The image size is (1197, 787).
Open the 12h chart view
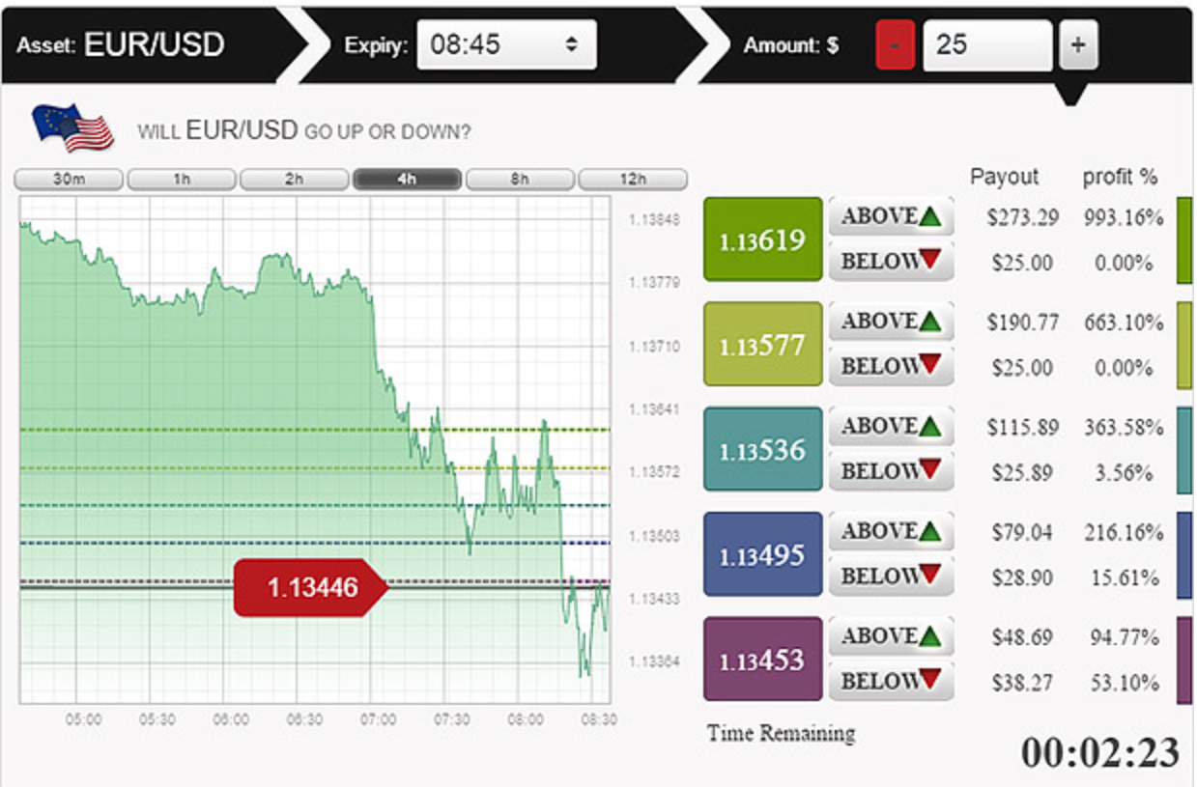point(635,179)
